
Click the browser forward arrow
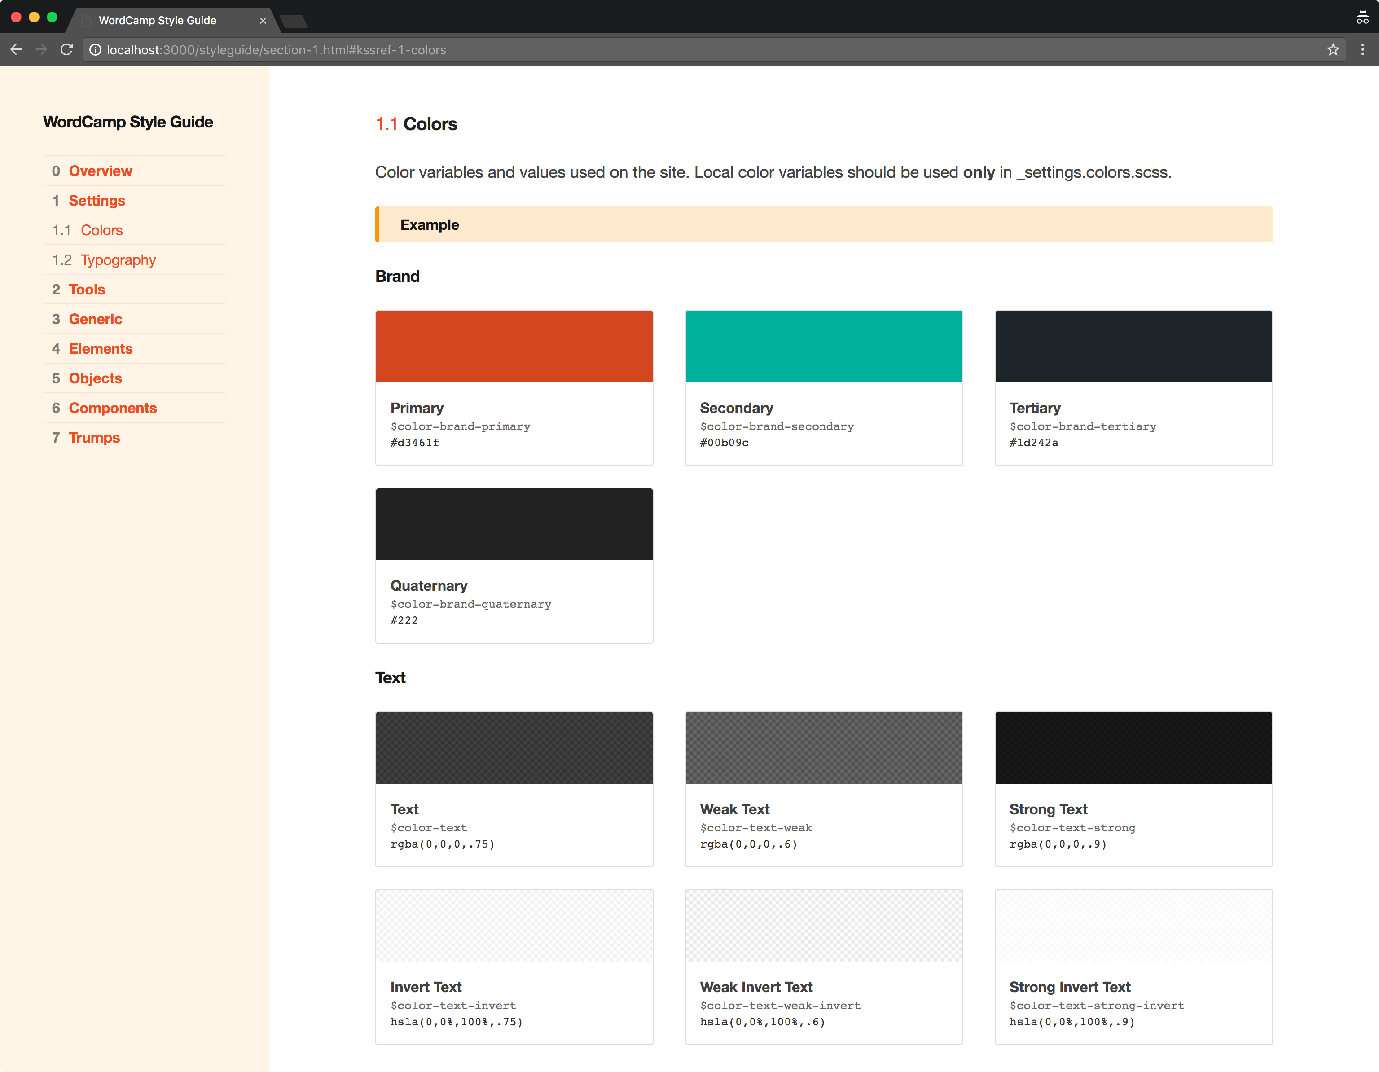[x=42, y=49]
